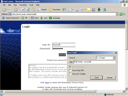Click the yellow note Discuss icon
This screenshot has height=96, width=128.
pos(89,10)
